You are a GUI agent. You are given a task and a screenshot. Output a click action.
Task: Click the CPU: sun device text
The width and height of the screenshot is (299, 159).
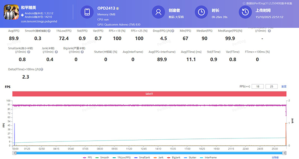pyautogui.click(x=103, y=20)
